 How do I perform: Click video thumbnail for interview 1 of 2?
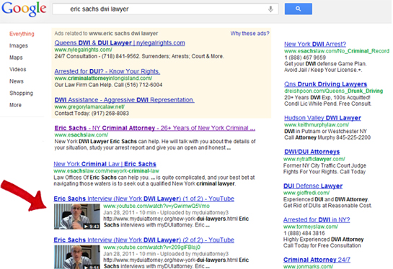pyautogui.click(x=77, y=216)
